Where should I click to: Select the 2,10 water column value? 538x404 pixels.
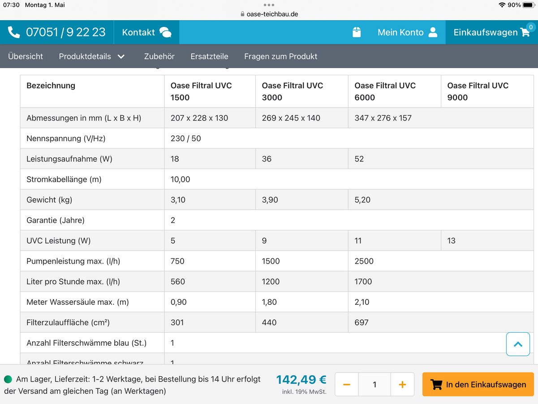(x=362, y=302)
